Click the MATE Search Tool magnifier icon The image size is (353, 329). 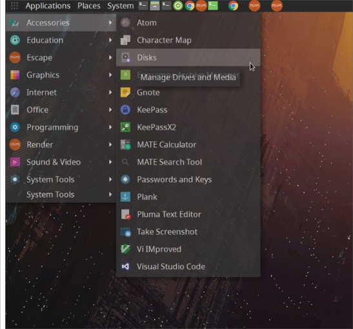(125, 162)
